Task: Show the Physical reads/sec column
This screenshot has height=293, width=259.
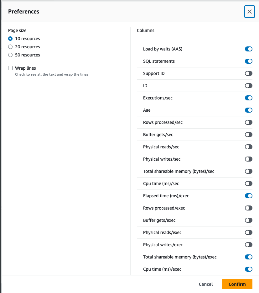Action: tap(248, 147)
